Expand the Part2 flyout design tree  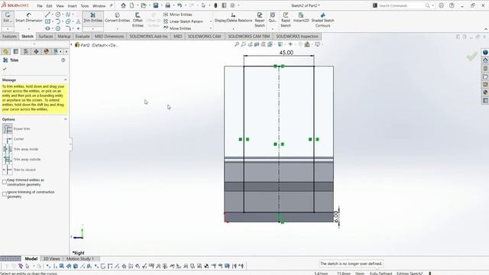(71, 45)
